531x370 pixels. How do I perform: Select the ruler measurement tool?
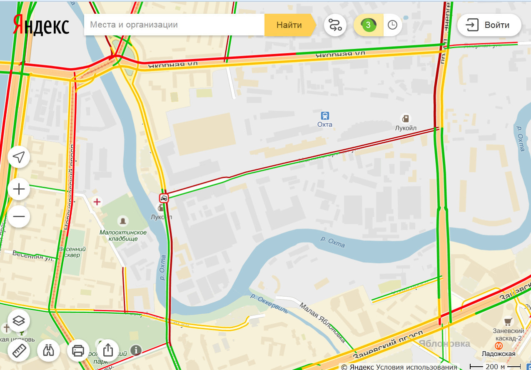19,350
